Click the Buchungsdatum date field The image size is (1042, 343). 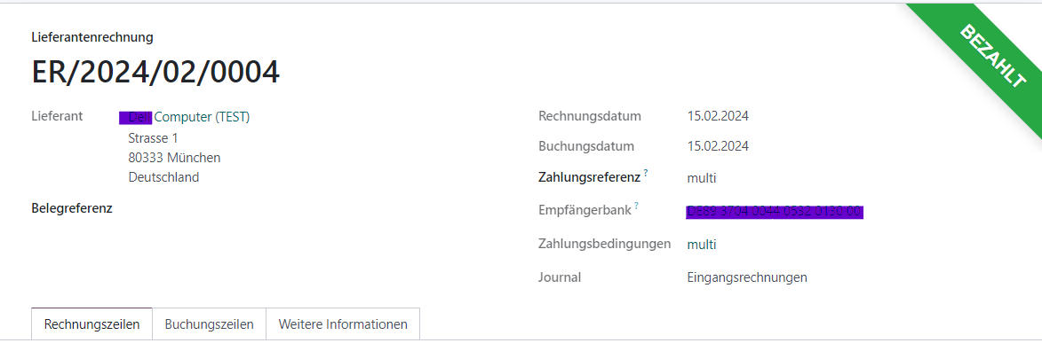(x=718, y=146)
